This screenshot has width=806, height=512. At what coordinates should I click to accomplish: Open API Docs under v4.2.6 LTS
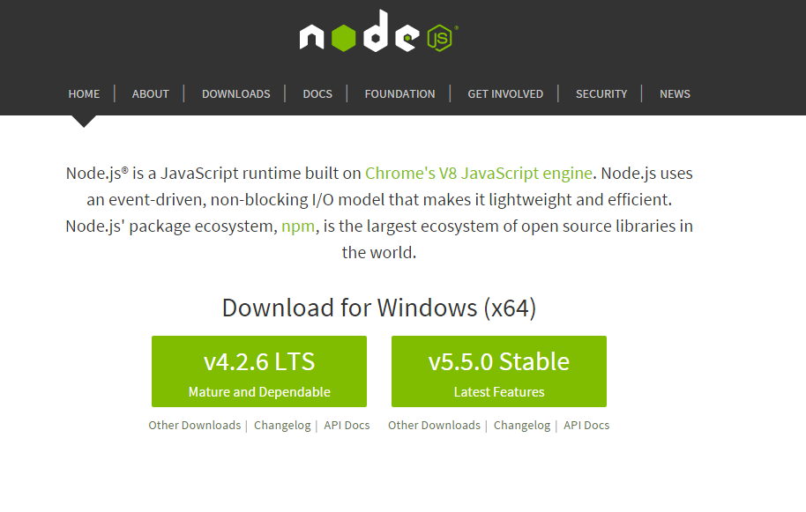point(347,426)
